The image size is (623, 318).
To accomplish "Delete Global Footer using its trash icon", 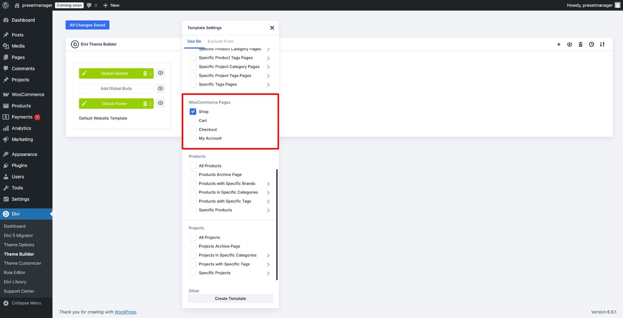I will (145, 104).
